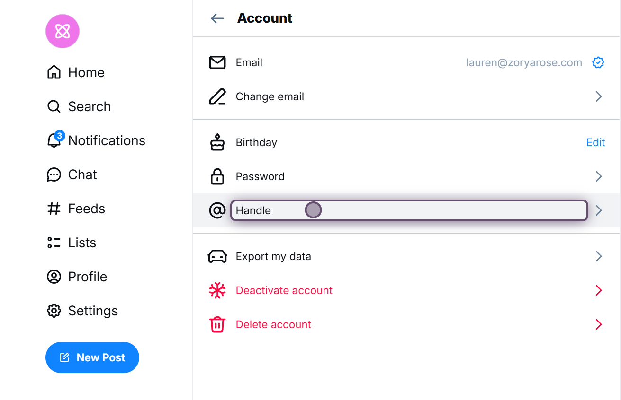The height and width of the screenshot is (400, 621).
Task: Expand the Export my data chevron
Action: click(599, 256)
